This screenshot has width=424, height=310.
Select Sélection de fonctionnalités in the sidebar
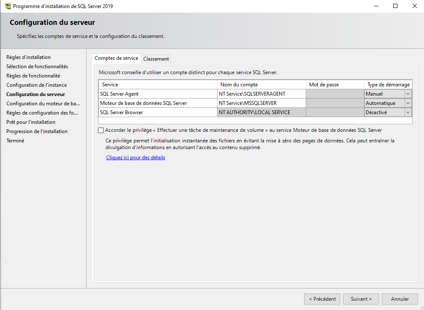point(37,67)
